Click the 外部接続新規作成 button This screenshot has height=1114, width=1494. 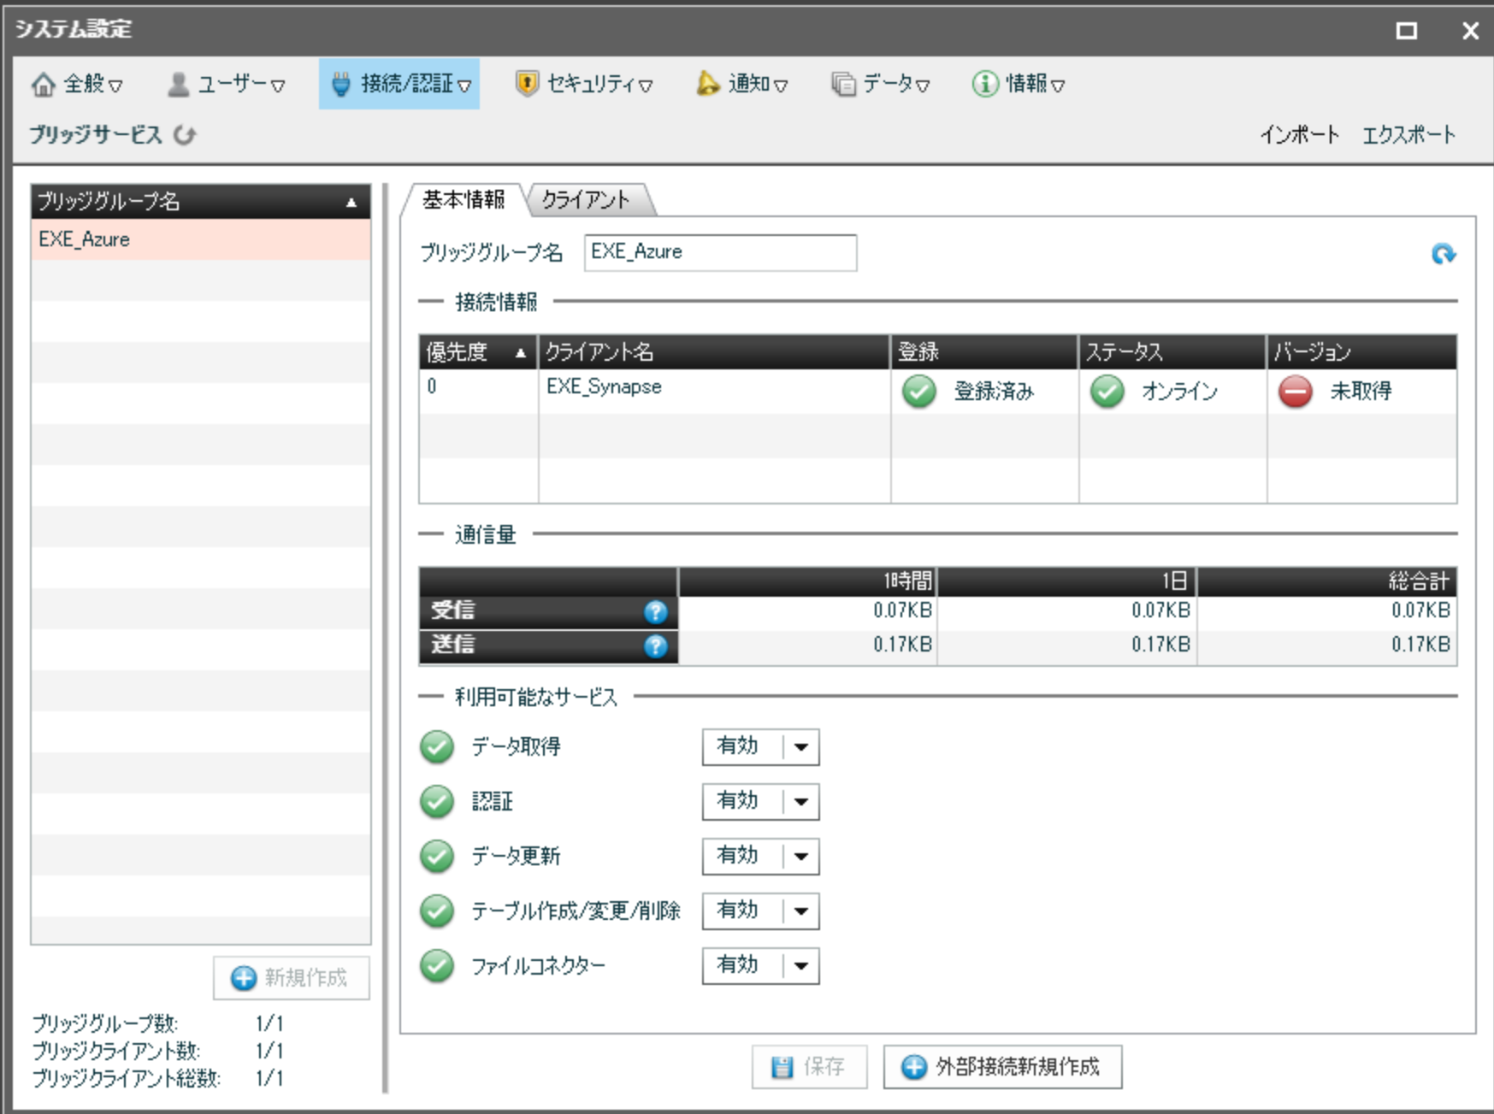point(1002,1067)
